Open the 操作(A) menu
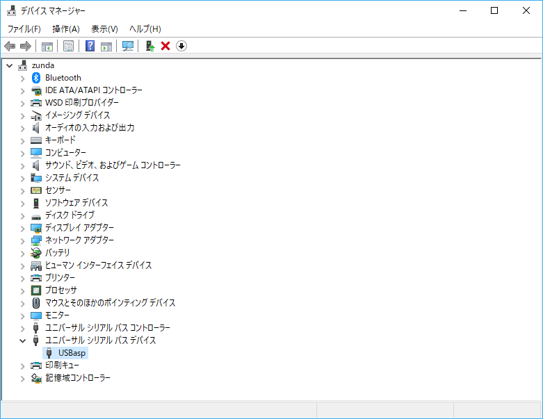Screen dimensions: 543x419 [x=66, y=28]
